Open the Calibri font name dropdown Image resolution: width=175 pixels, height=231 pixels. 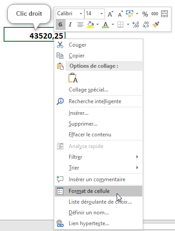click(x=81, y=14)
